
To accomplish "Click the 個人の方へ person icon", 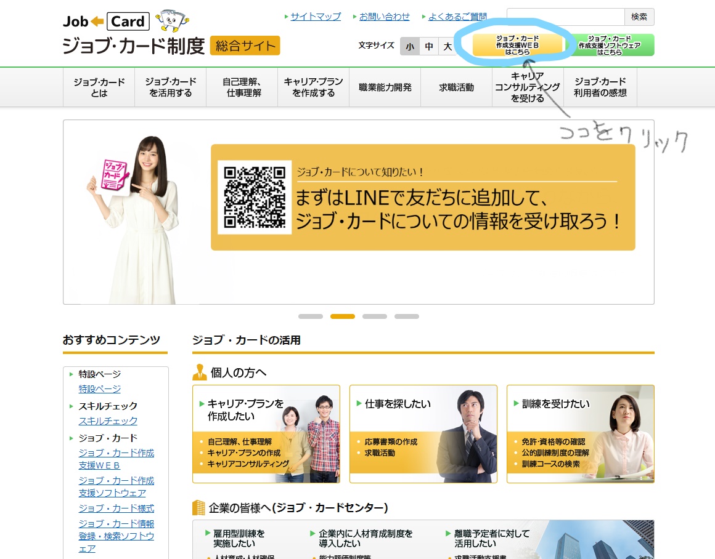I will pos(199,372).
